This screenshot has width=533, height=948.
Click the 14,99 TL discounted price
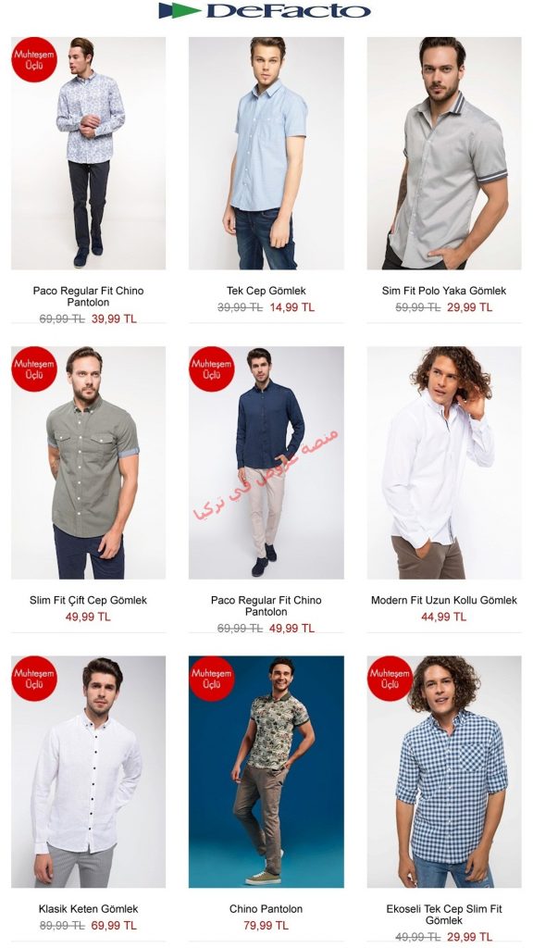point(291,307)
